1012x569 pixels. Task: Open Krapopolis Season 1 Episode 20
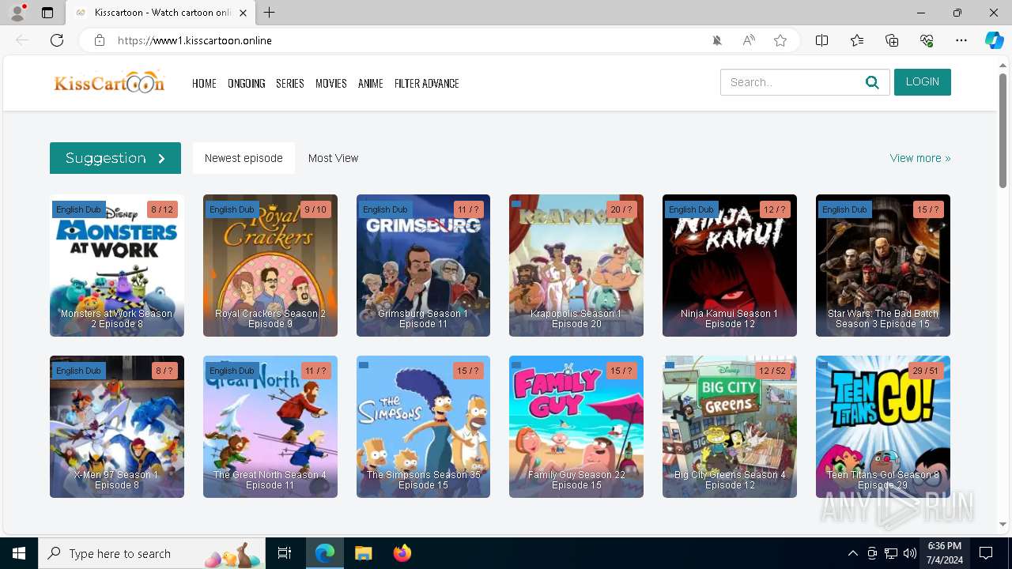(x=576, y=266)
